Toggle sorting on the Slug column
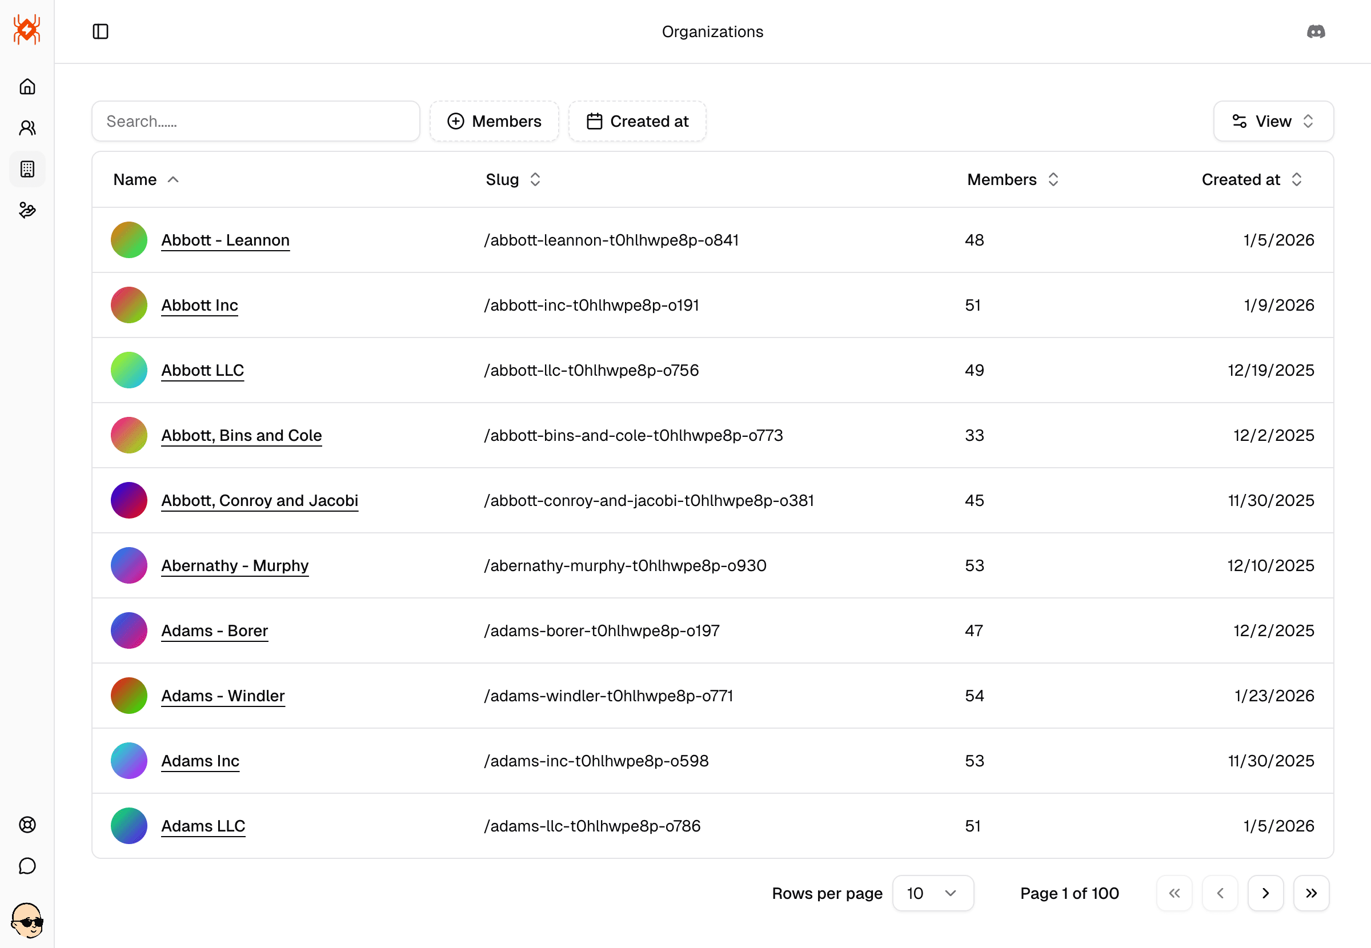This screenshot has height=948, width=1371. pyautogui.click(x=512, y=179)
